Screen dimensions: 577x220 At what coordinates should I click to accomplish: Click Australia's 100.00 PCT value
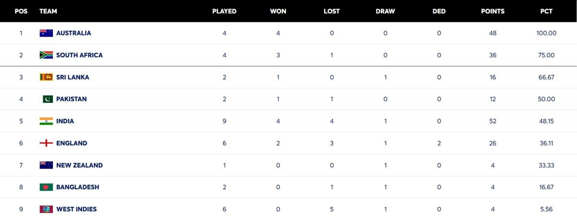pos(546,33)
